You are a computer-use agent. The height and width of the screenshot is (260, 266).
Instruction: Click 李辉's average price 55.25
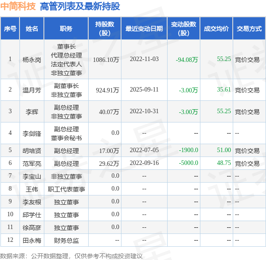pyautogui.click(x=224, y=111)
